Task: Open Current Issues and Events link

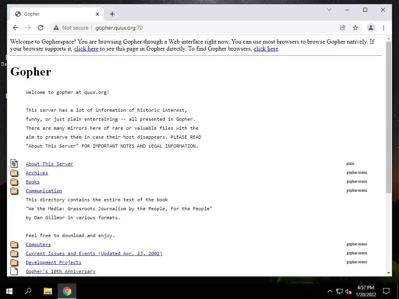Action: 94,253
